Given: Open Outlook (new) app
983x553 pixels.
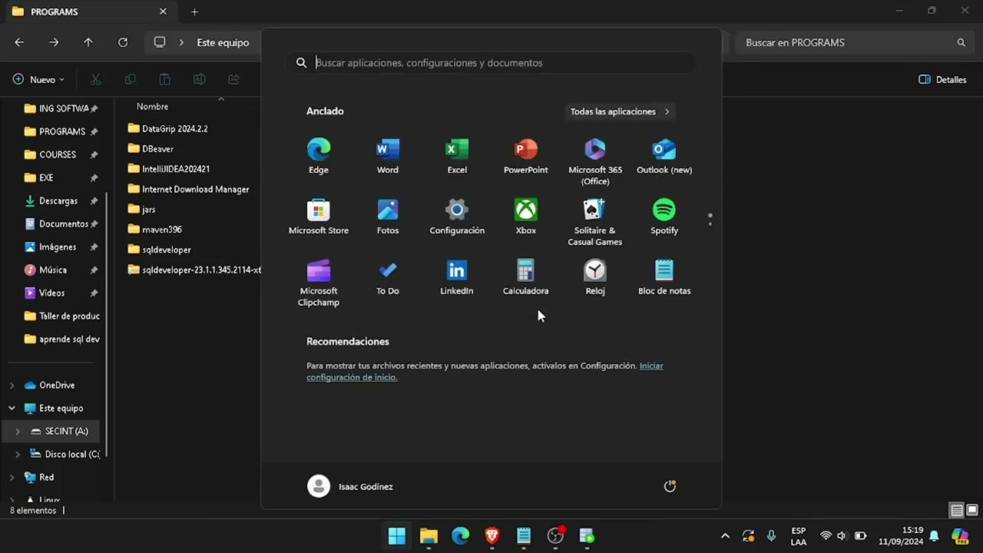Looking at the screenshot, I should (664, 156).
